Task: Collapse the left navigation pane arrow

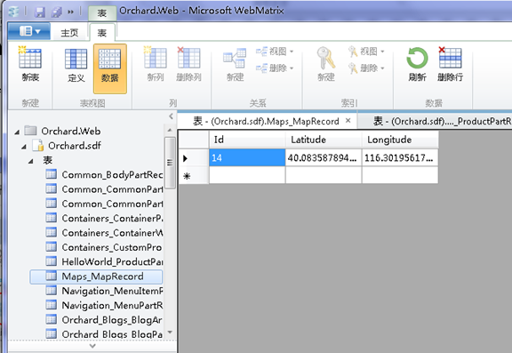Action: (171, 116)
